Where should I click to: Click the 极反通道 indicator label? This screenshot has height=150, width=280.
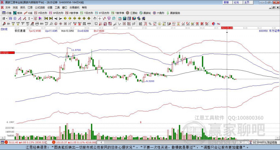click(20, 31)
